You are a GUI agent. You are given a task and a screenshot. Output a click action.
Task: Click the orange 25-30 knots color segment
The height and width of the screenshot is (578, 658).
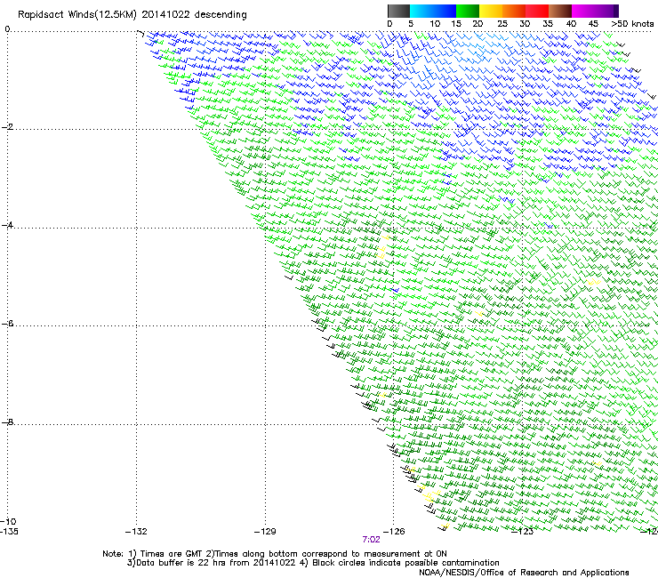(x=514, y=11)
